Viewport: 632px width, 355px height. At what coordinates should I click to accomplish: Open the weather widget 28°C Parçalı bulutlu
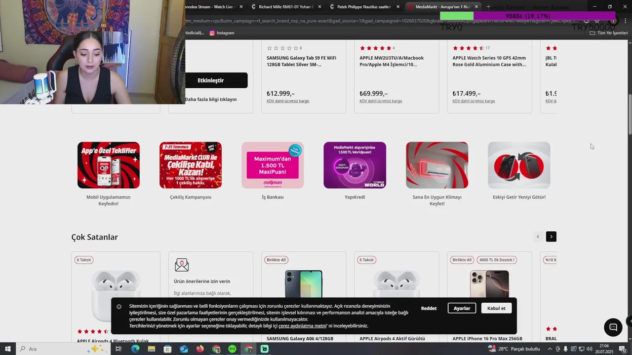coord(513,349)
